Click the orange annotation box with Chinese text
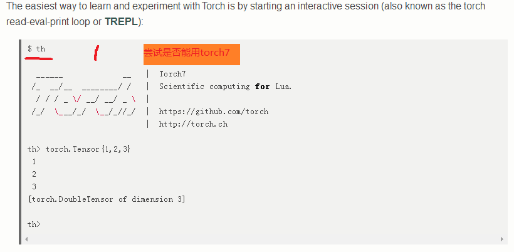The width and height of the screenshot is (514, 252). coord(191,53)
